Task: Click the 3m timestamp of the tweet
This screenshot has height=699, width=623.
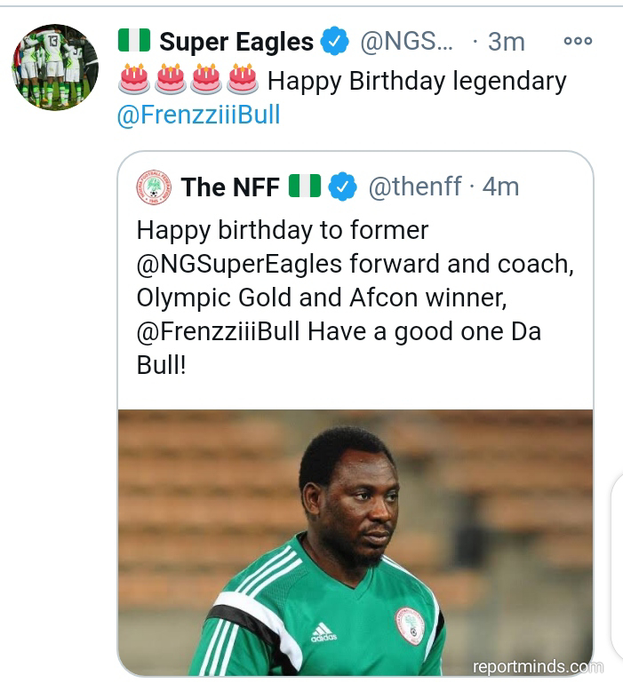Action: click(x=507, y=41)
